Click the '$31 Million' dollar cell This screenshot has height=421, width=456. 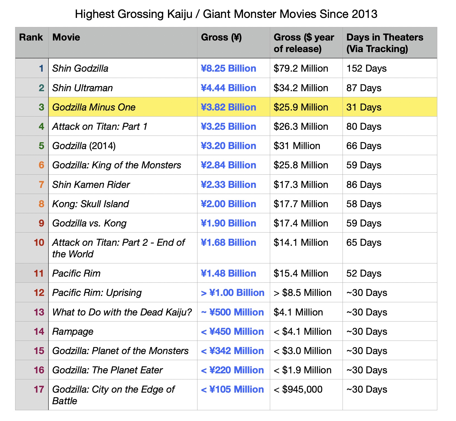(306, 145)
